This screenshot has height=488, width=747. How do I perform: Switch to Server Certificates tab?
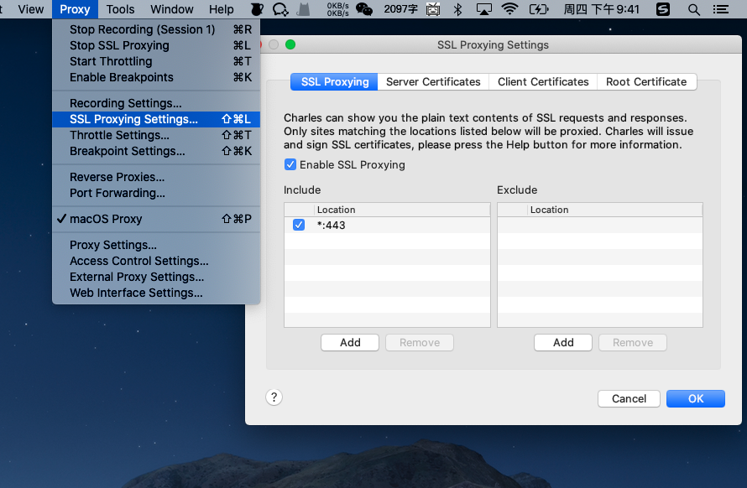[433, 81]
